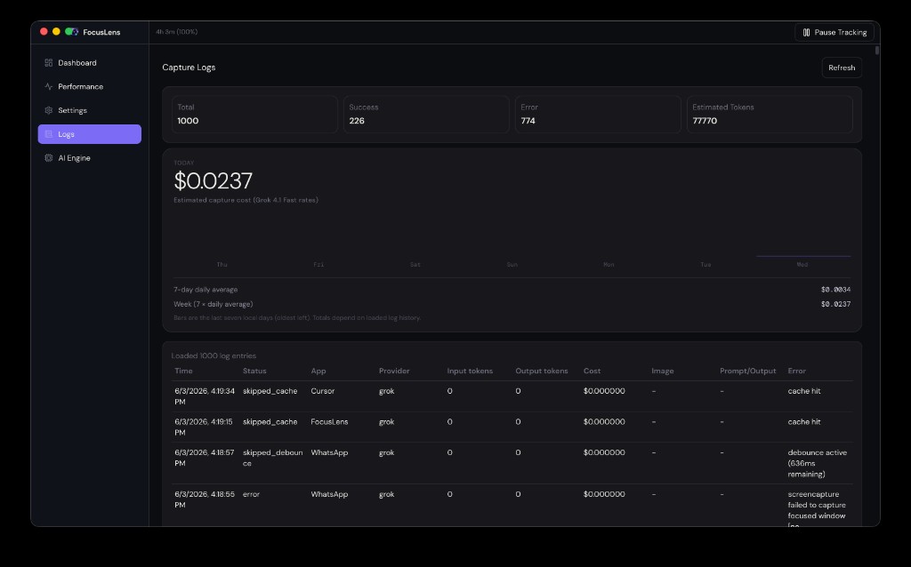
Task: Click the $0.0237 today cost value
Action: click(214, 181)
